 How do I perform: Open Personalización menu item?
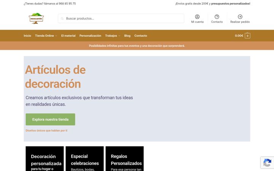(90, 36)
